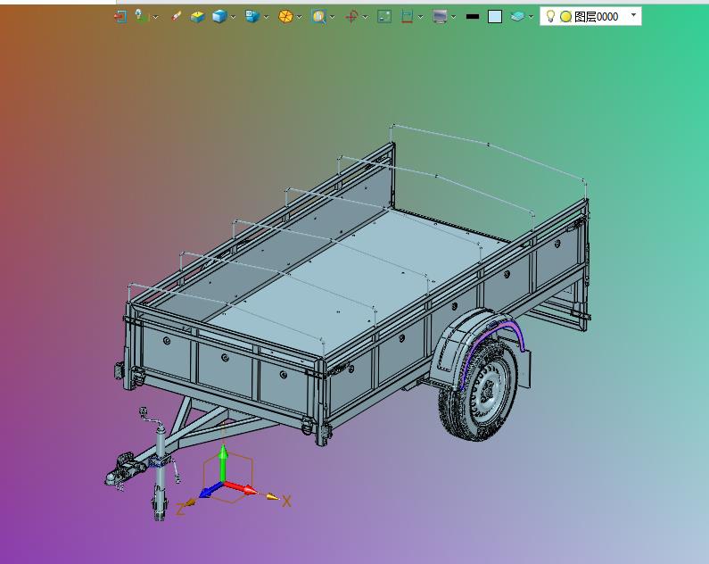This screenshot has height=564, width=709.
Task: Click the light blue fill color swatch
Action: pos(495,17)
